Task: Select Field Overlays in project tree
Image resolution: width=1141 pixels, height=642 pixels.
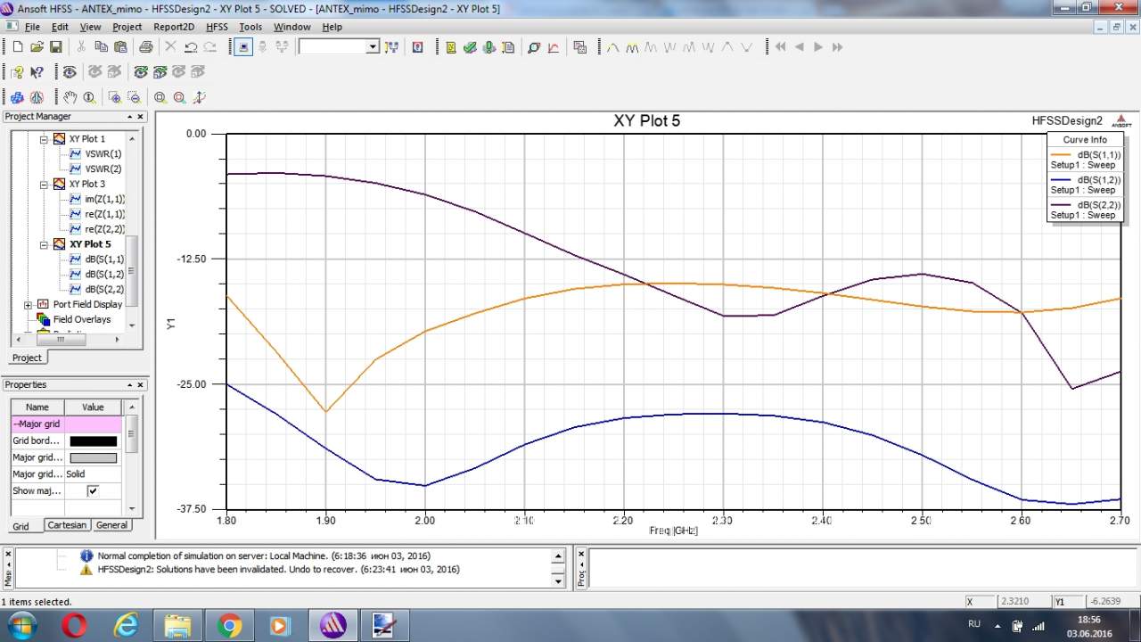Action: [82, 320]
